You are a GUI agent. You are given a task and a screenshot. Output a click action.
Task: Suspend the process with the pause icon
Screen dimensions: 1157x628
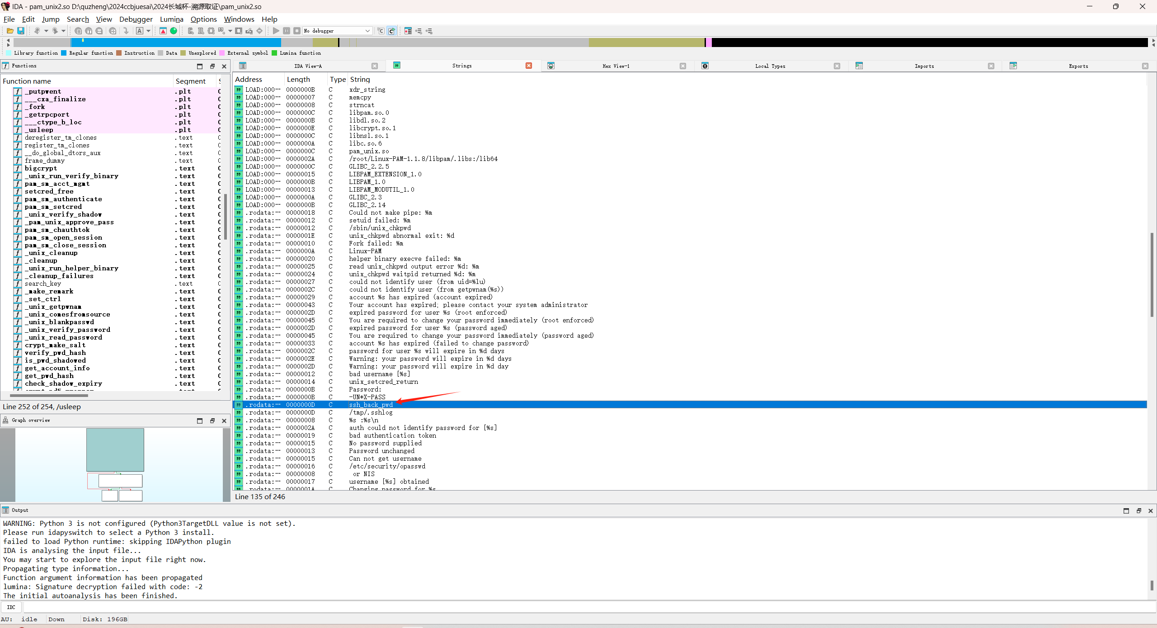click(286, 31)
